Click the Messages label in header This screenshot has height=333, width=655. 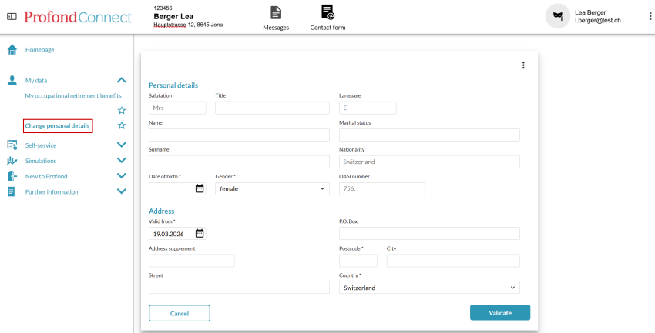click(x=276, y=28)
